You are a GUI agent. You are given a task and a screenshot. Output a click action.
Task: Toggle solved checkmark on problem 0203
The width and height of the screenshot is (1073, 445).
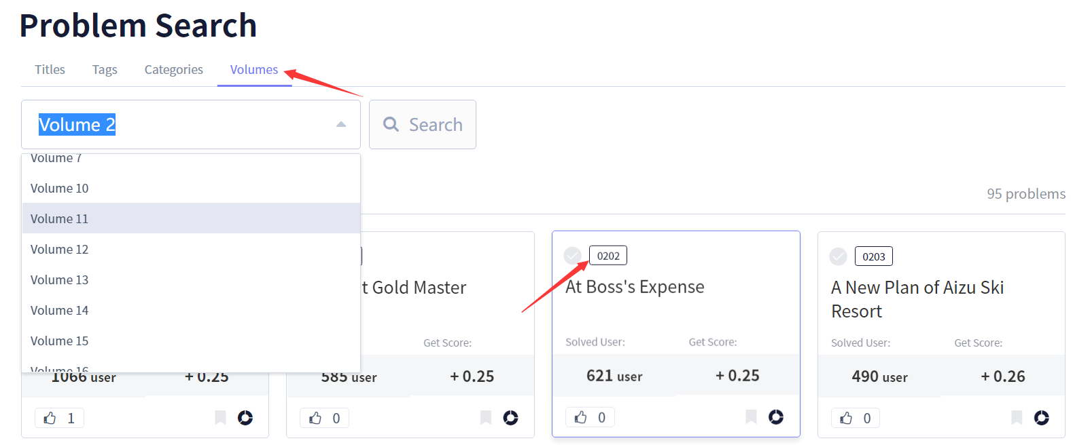(838, 256)
